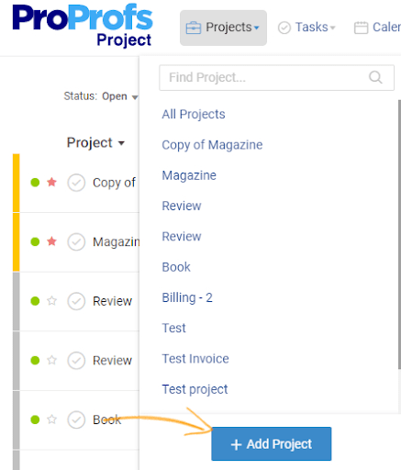
Task: Click green status dot of Magazine row
Action: (x=35, y=241)
